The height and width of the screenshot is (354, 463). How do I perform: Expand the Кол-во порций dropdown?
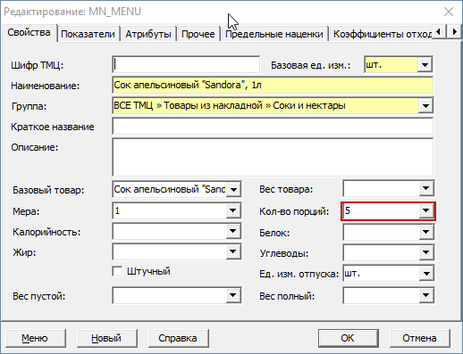[426, 210]
